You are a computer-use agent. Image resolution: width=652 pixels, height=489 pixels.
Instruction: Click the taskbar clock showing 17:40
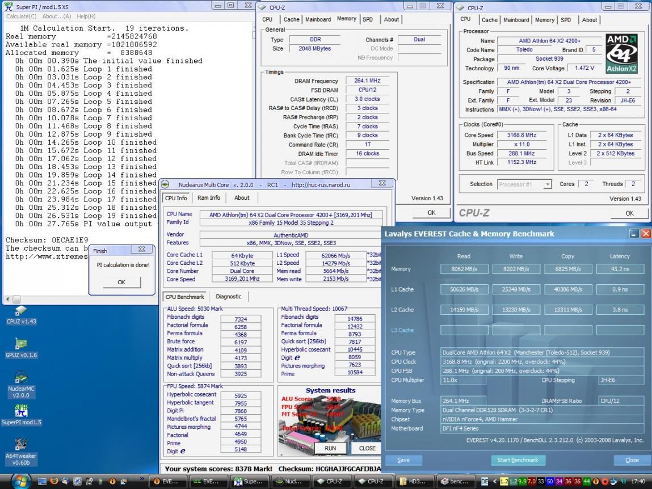coord(638,482)
